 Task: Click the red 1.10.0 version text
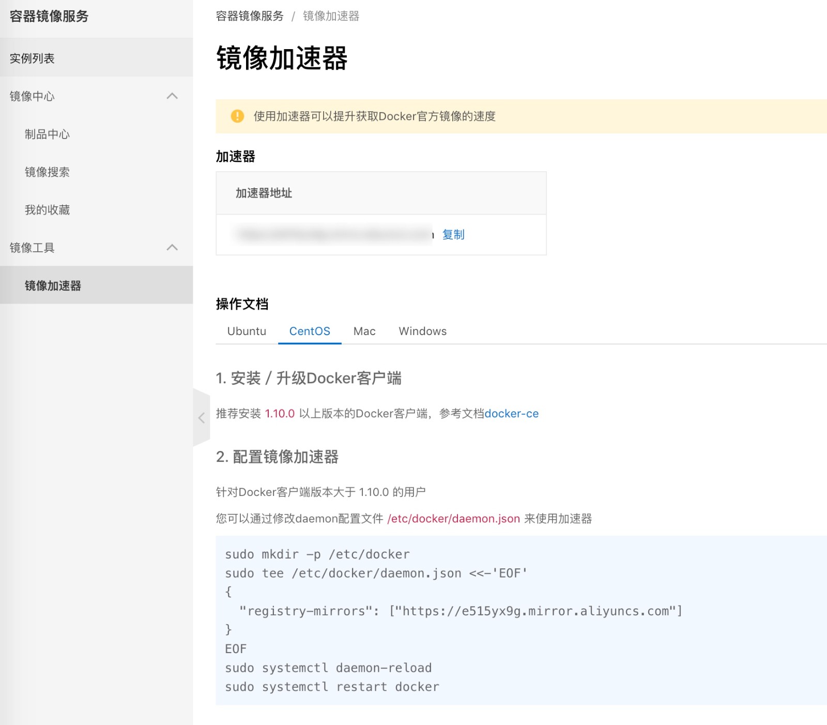point(280,414)
